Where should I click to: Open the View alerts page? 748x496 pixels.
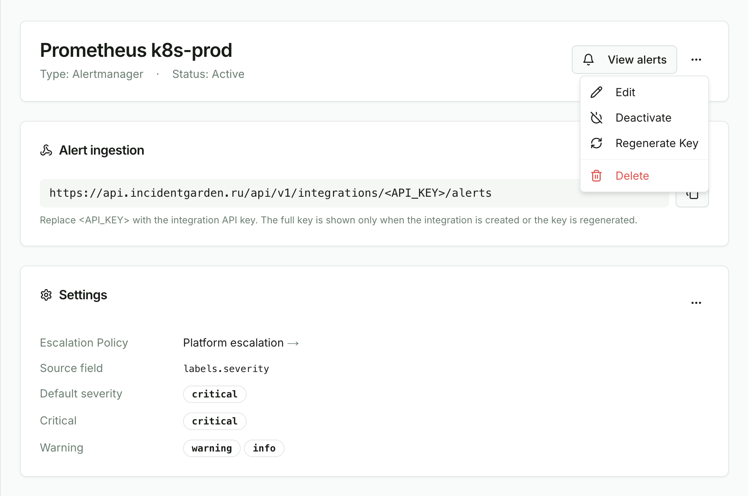[624, 60]
